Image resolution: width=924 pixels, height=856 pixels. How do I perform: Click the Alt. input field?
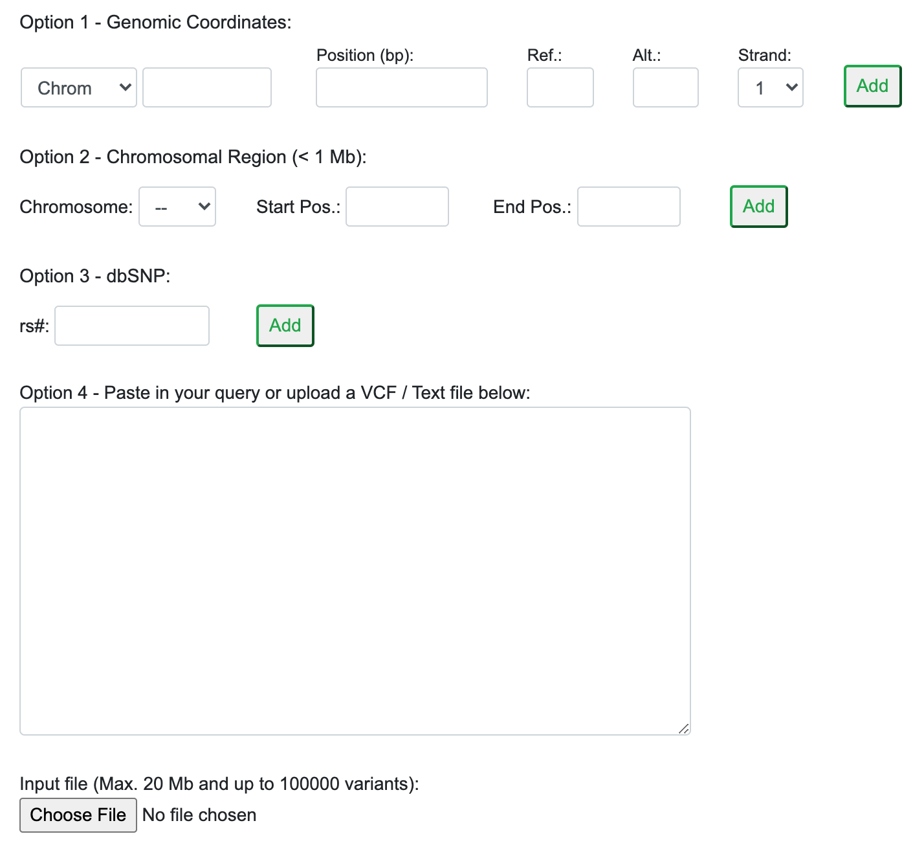(x=665, y=87)
